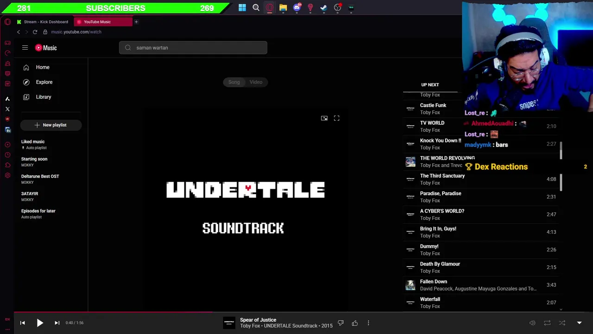Open Windows Search from the taskbar

pyautogui.click(x=256, y=7)
